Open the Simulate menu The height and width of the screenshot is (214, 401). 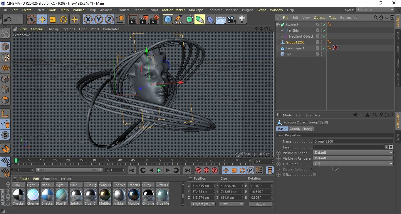(123, 10)
